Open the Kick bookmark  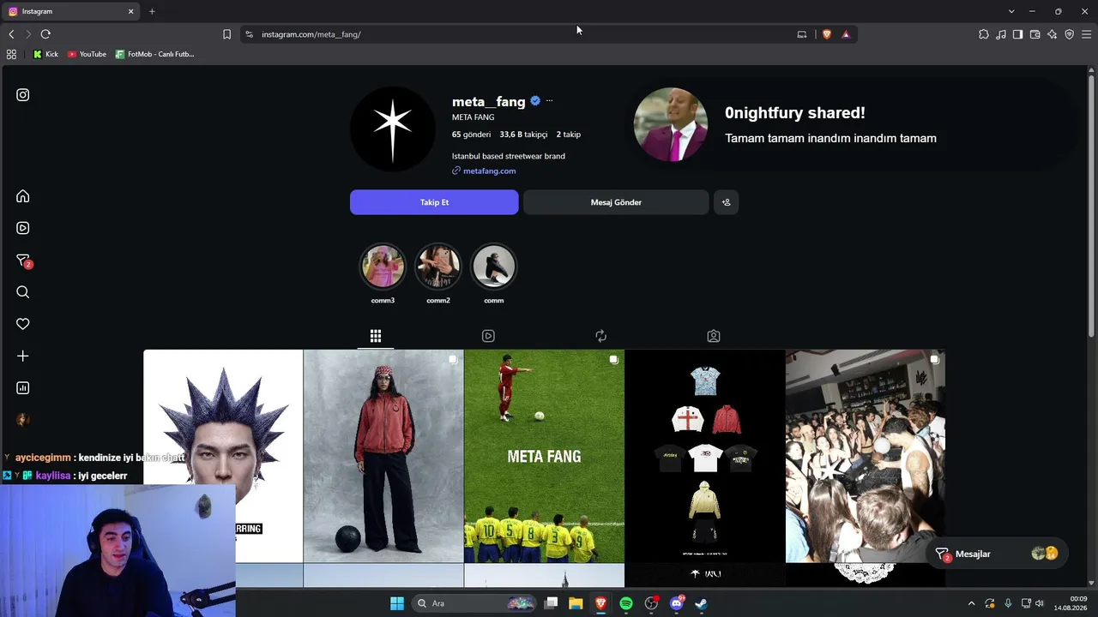coord(45,54)
